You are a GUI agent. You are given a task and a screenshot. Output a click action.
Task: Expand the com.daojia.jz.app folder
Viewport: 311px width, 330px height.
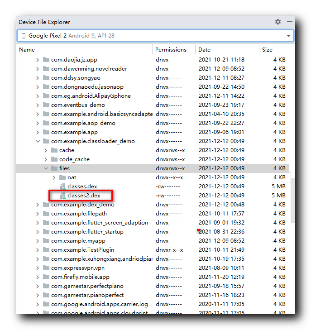(38, 60)
